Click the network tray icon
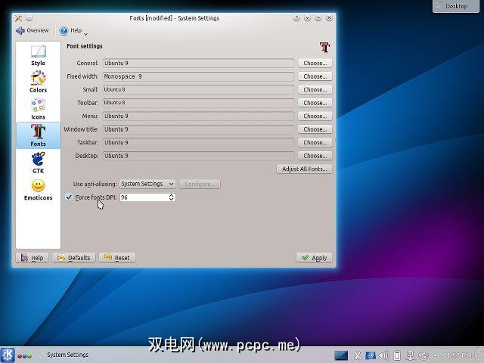The image size is (484, 363). click(x=410, y=355)
